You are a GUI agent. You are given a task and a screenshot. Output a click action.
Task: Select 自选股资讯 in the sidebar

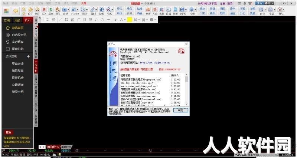point(19,35)
